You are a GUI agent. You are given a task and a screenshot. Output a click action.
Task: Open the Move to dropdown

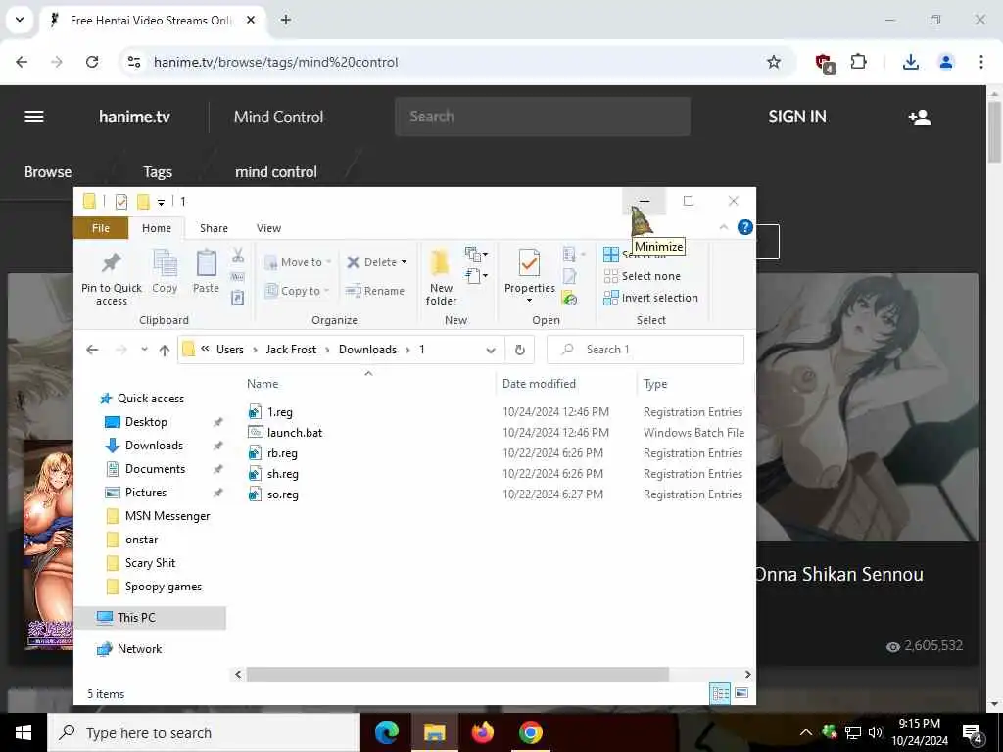(298, 262)
